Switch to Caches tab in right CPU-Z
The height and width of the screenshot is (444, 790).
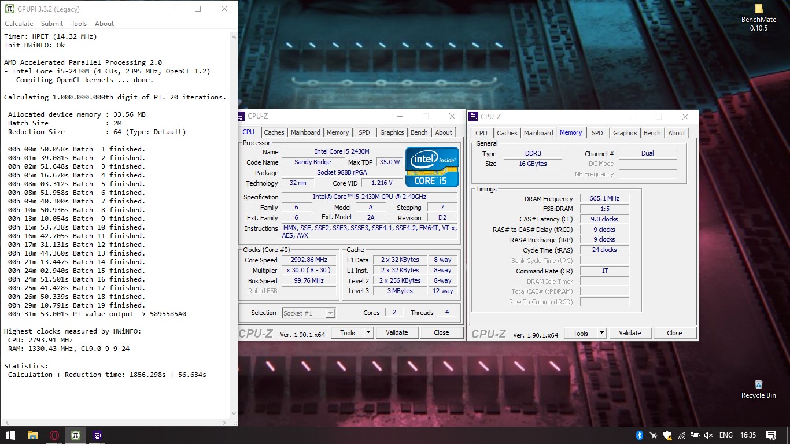pos(507,133)
